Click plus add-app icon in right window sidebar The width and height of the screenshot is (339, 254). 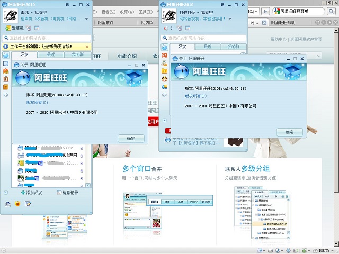click(164, 95)
